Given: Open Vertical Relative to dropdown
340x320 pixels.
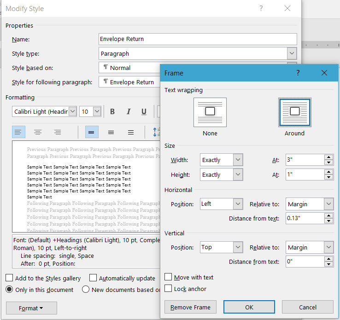Looking at the screenshot, I should [329, 247].
